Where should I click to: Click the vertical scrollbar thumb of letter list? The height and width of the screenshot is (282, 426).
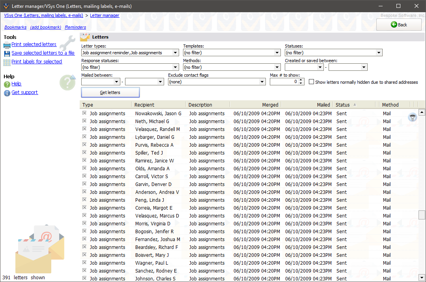click(422, 215)
